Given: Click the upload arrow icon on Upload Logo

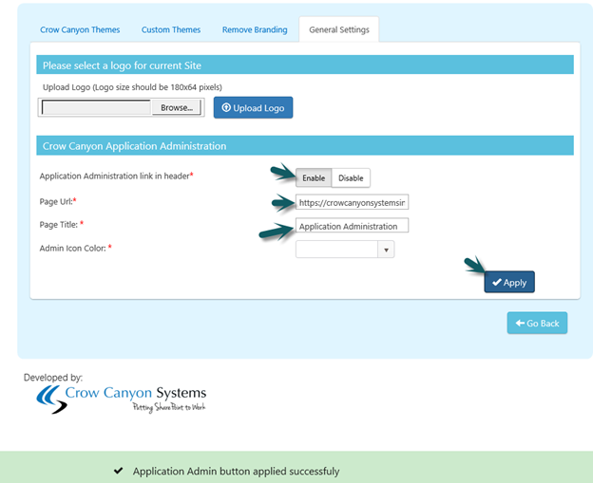Looking at the screenshot, I should click(226, 107).
